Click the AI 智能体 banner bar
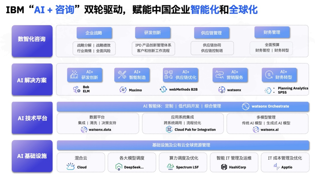315x178 pixels. tap(183, 107)
